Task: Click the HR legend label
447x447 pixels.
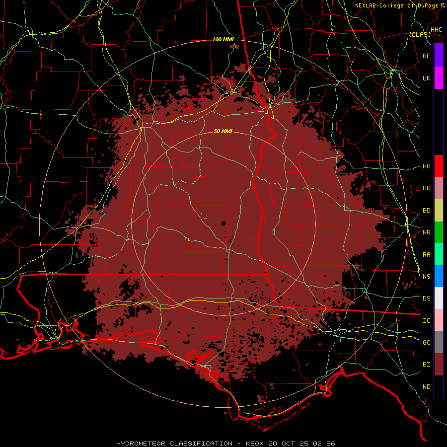Action: click(426, 232)
